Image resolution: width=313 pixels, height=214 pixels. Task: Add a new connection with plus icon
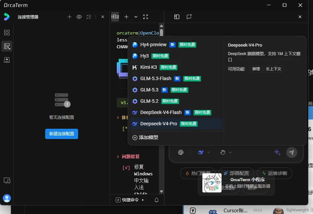(70, 17)
